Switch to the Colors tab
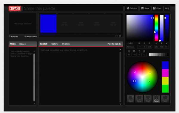The width and height of the screenshot is (179, 113). click(55, 44)
